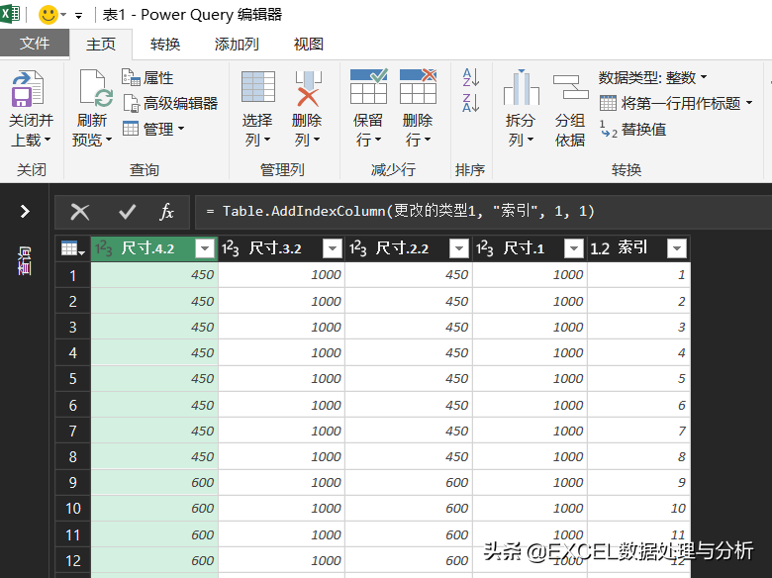The image size is (772, 578).
Task: Click 尺寸.2.2 cell with 450 in row 6
Action: (x=409, y=405)
